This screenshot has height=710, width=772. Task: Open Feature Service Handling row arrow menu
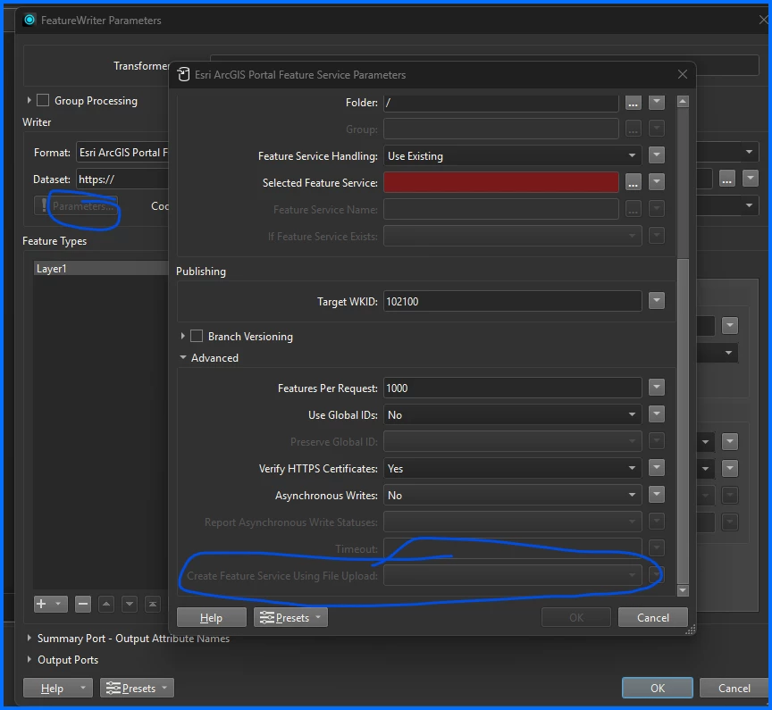[657, 155]
